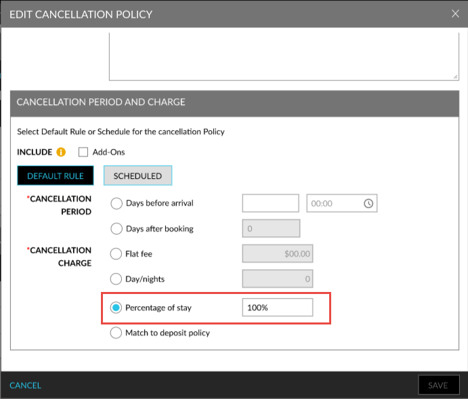This screenshot has height=399, width=468.
Task: Open the clock time picker icon
Action: coord(368,203)
